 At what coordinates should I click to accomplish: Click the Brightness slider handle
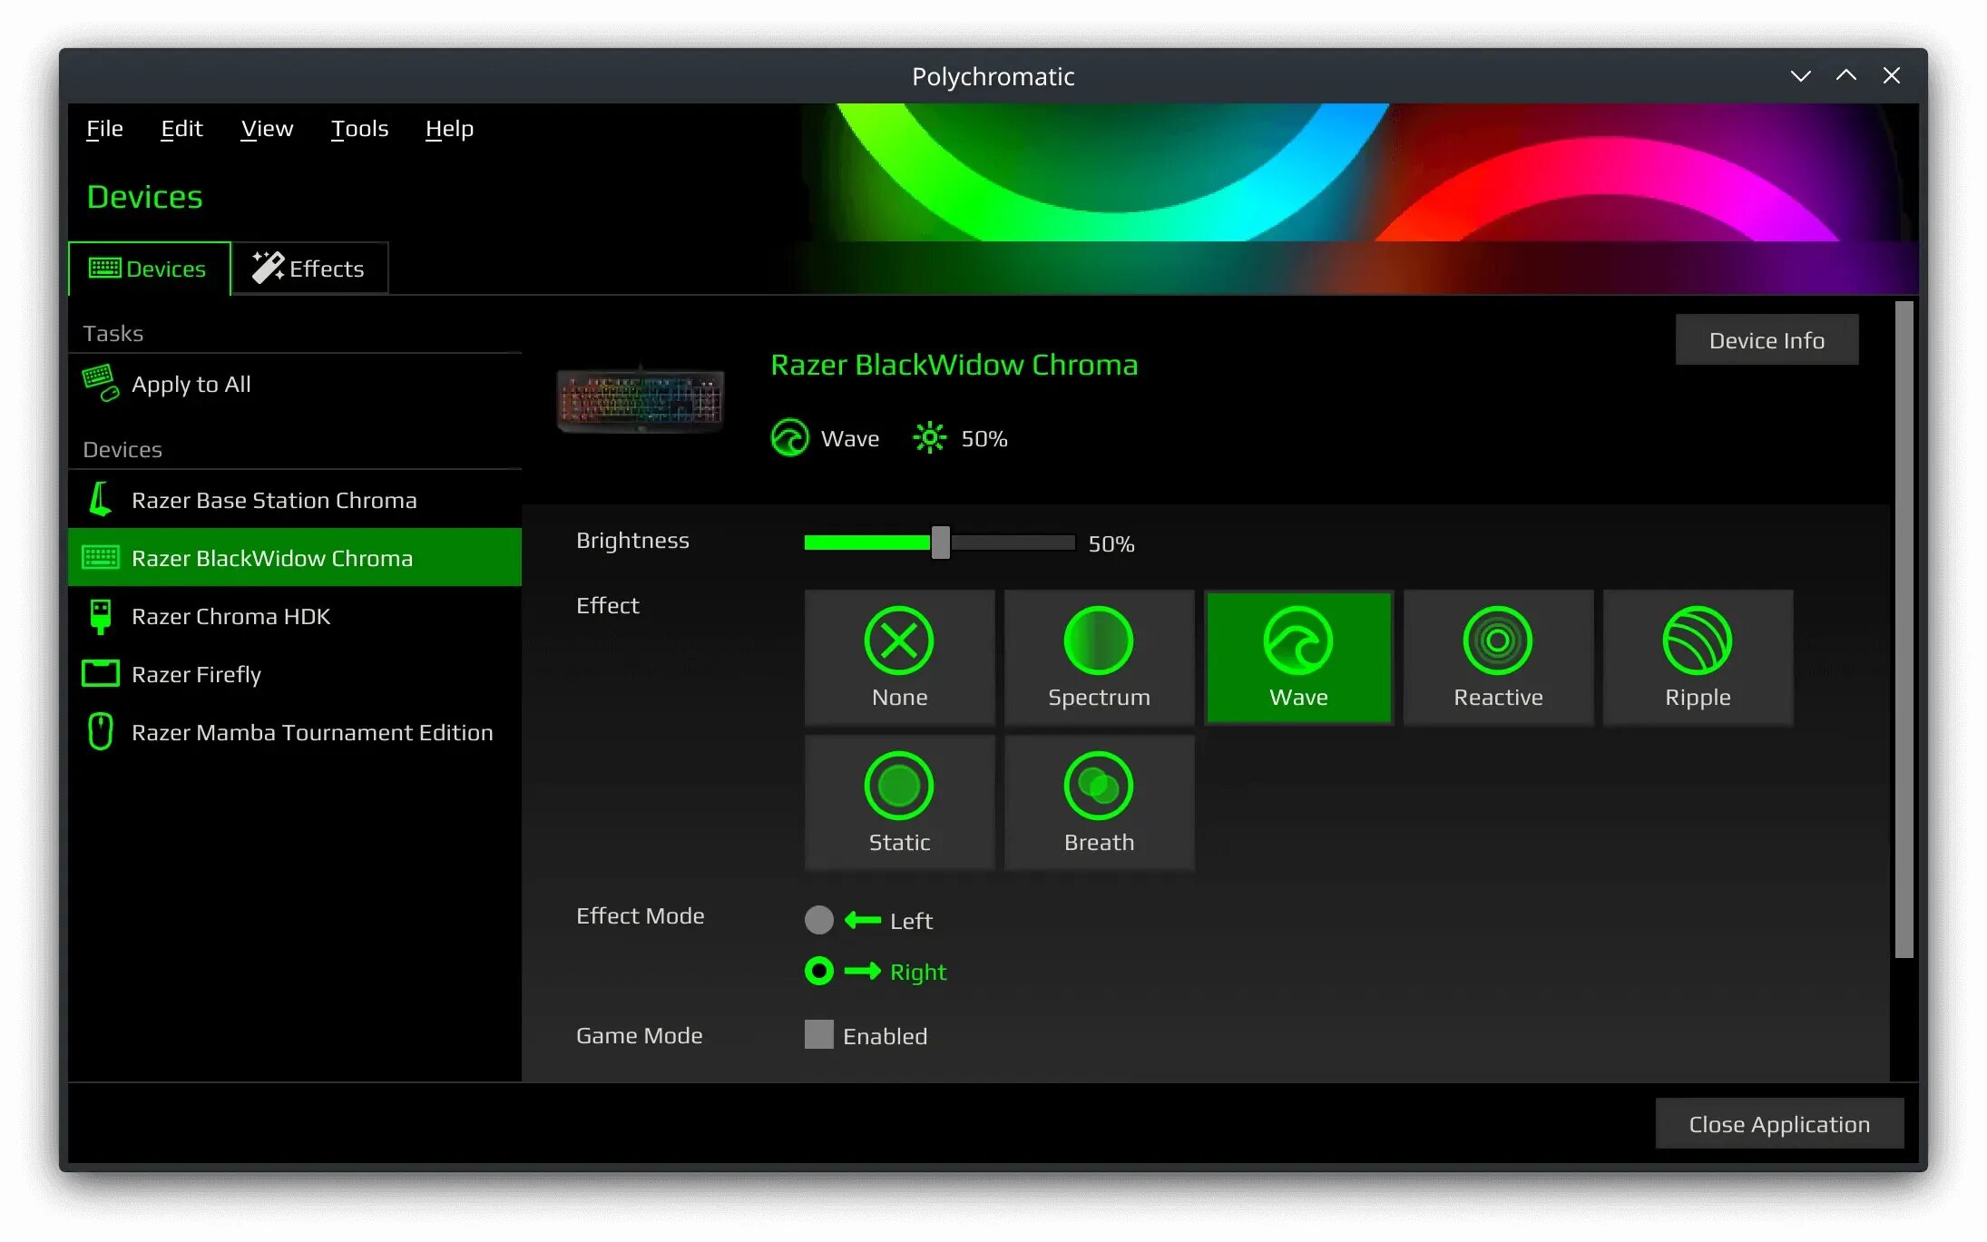point(940,543)
